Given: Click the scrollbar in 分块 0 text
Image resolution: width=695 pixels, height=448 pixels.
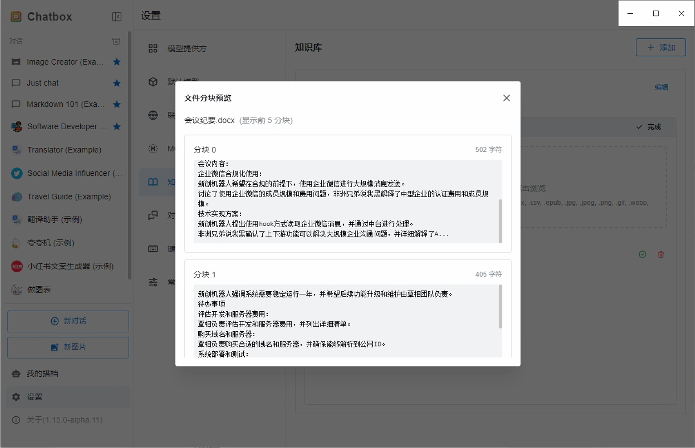Looking at the screenshot, I should coord(500,220).
